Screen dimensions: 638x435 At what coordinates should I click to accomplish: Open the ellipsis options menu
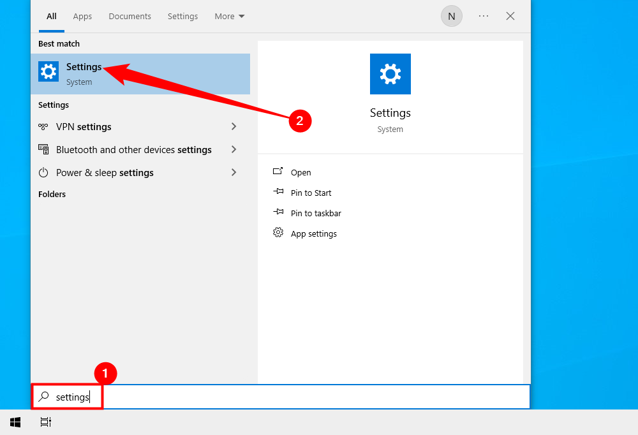click(x=483, y=16)
